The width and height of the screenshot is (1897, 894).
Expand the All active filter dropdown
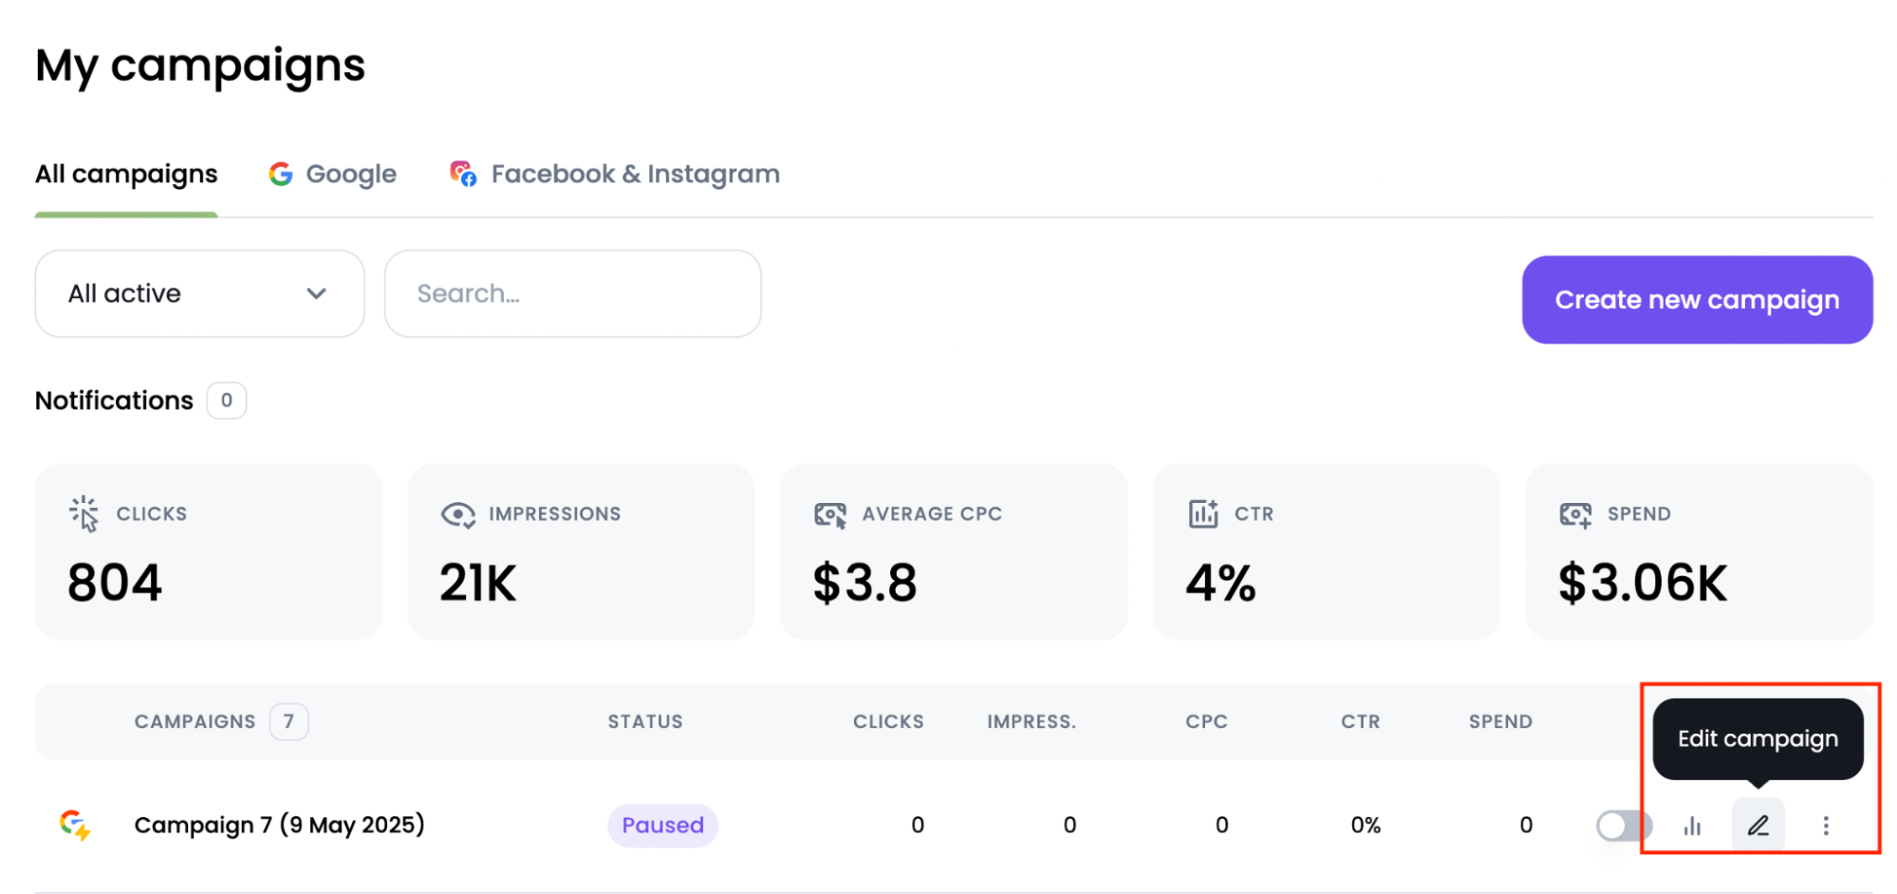[198, 293]
